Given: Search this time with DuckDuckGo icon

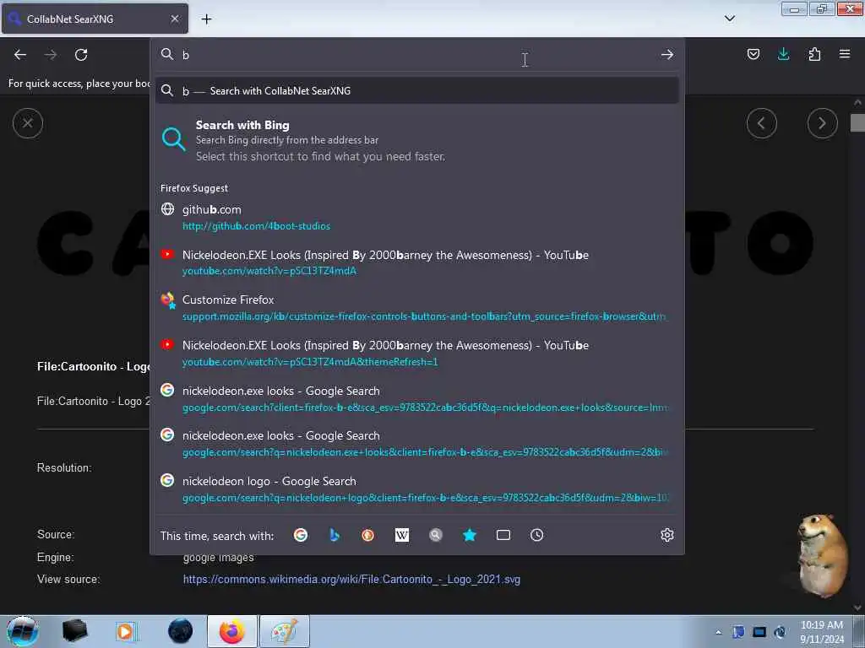Looking at the screenshot, I should point(368,535).
